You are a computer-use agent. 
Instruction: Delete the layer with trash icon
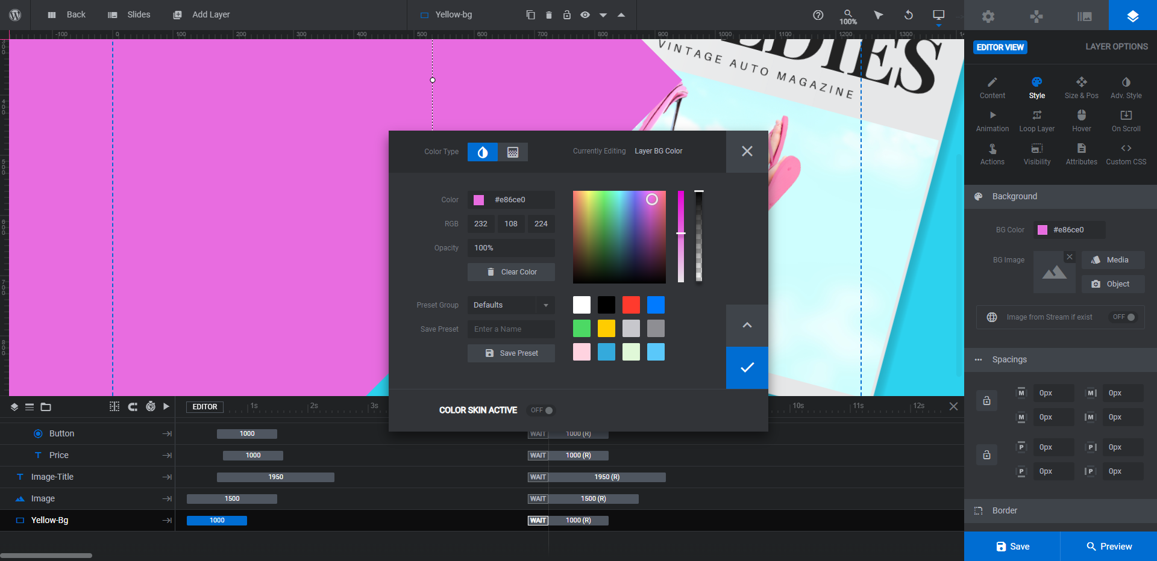coord(548,15)
